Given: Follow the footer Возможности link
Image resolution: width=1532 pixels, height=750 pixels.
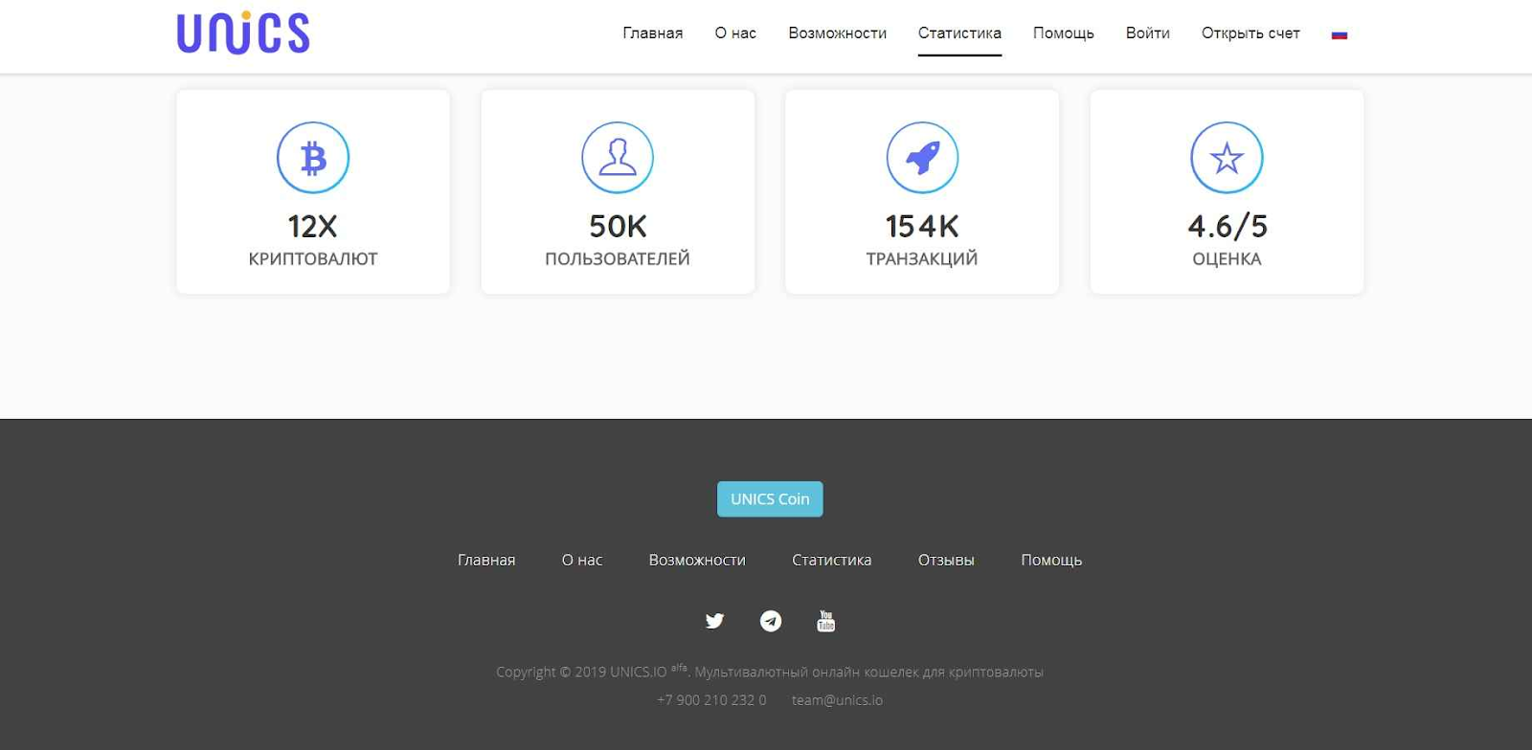Looking at the screenshot, I should tap(697, 561).
